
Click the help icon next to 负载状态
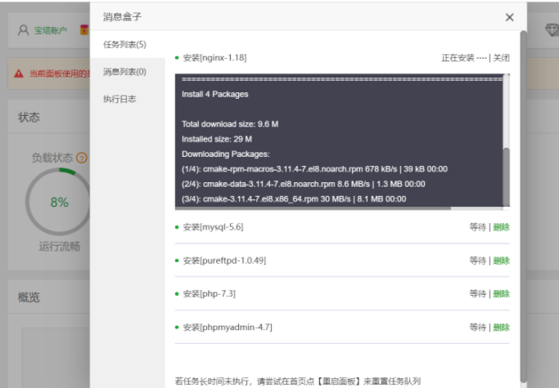(82, 158)
